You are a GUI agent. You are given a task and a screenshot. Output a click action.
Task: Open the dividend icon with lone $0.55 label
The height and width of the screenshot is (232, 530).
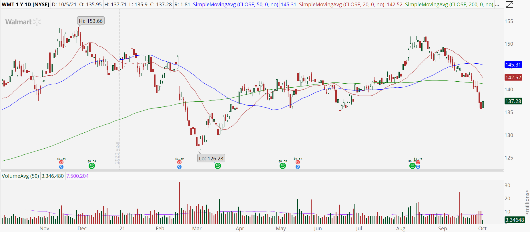(283, 166)
